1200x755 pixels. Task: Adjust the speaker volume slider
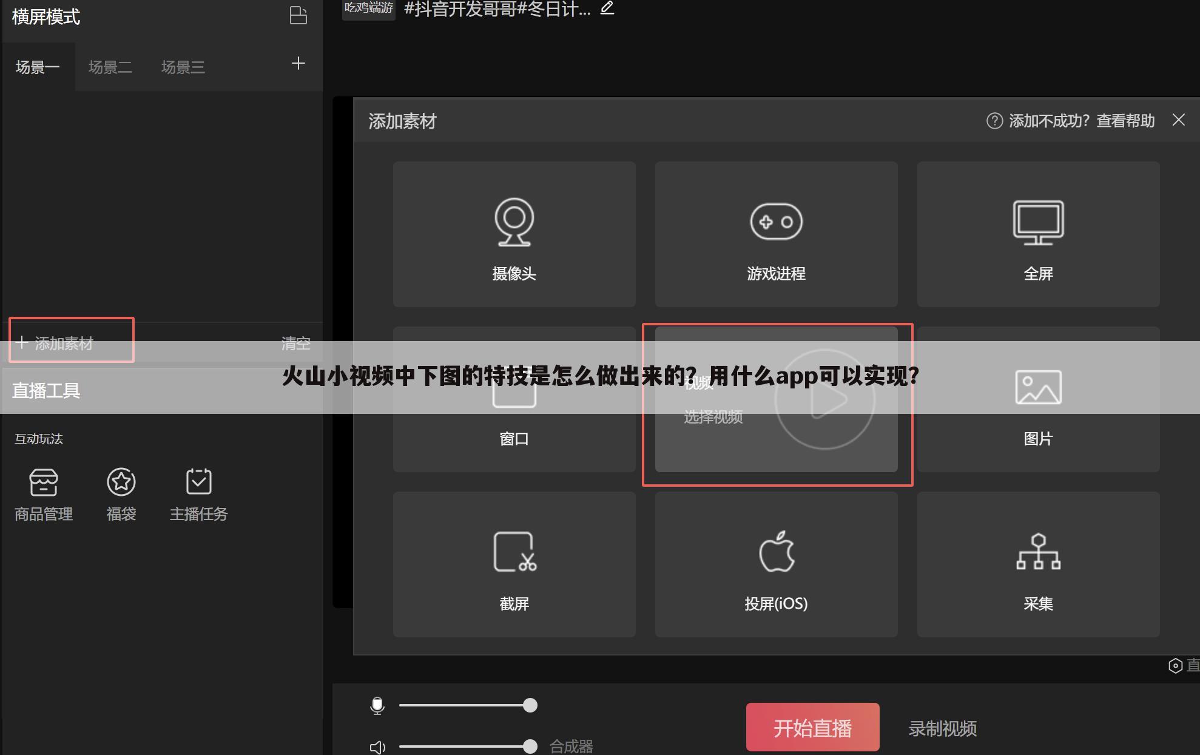(468, 746)
